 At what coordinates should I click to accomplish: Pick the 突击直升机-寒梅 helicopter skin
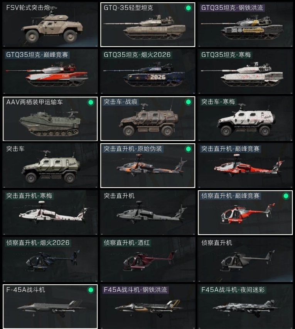(x=50, y=212)
